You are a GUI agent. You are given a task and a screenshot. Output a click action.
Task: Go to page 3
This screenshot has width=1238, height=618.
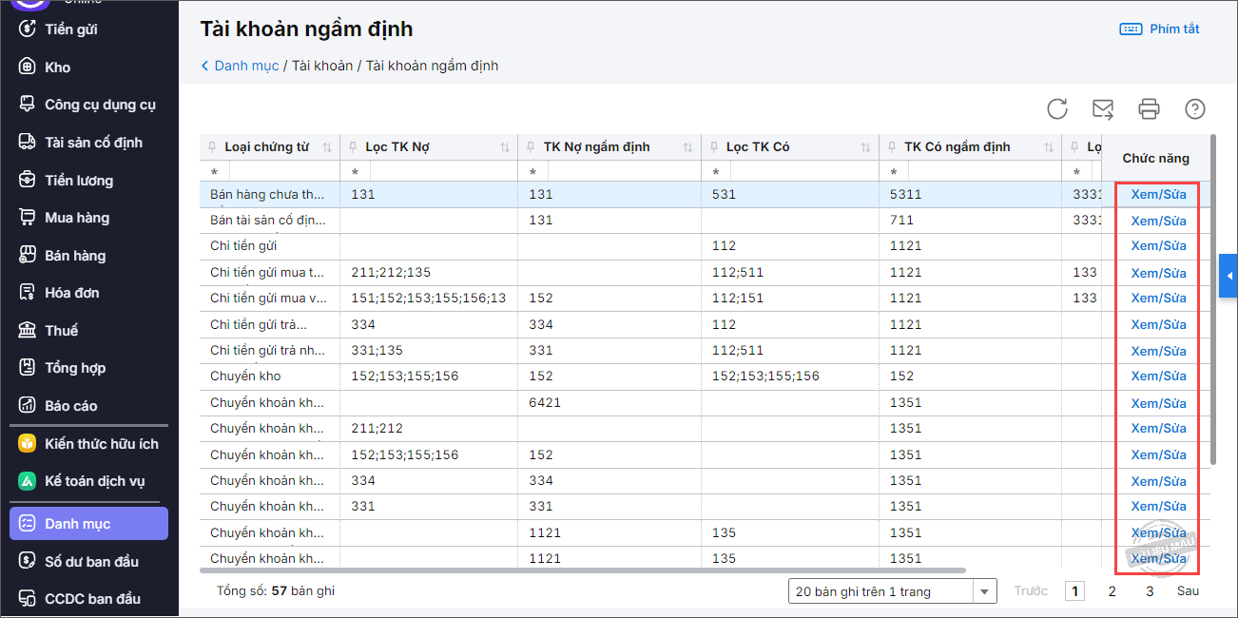(1149, 591)
